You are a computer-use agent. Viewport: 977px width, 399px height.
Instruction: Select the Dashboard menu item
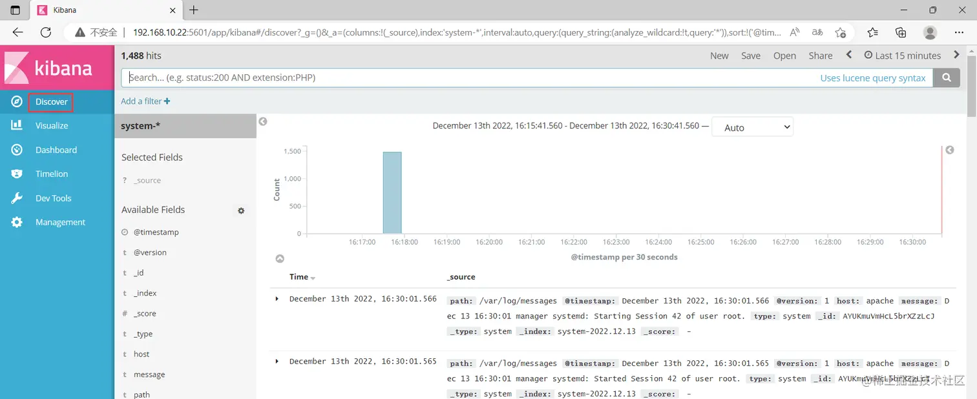point(56,150)
